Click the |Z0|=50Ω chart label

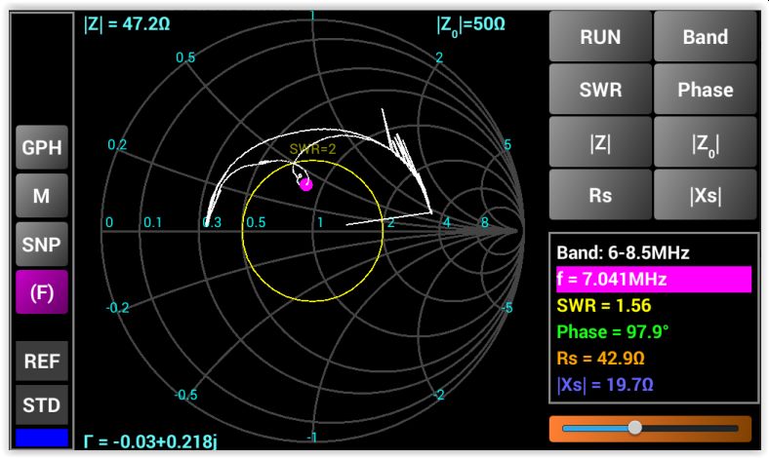tap(470, 25)
